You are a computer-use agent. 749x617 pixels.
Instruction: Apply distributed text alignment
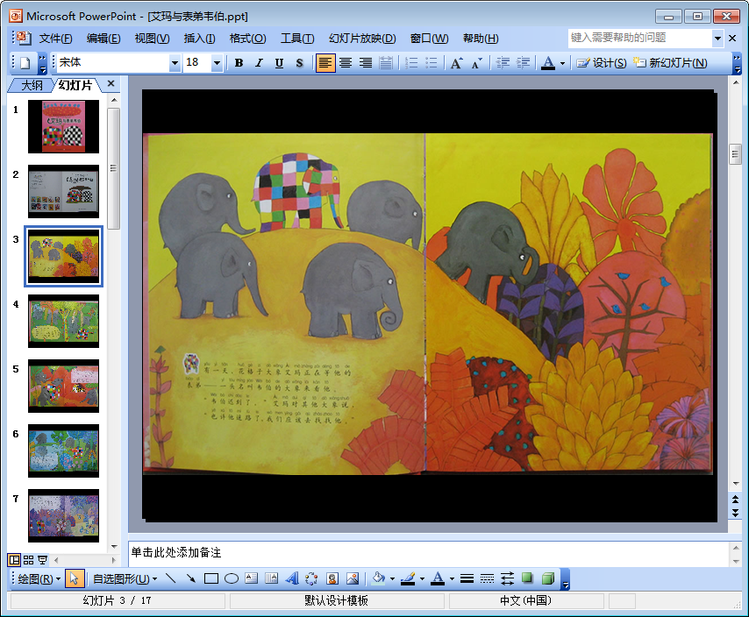pos(386,63)
